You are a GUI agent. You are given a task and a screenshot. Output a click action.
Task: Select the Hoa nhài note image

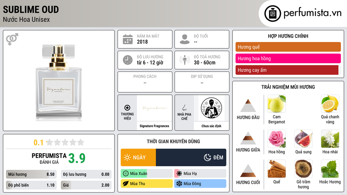[x=330, y=138]
